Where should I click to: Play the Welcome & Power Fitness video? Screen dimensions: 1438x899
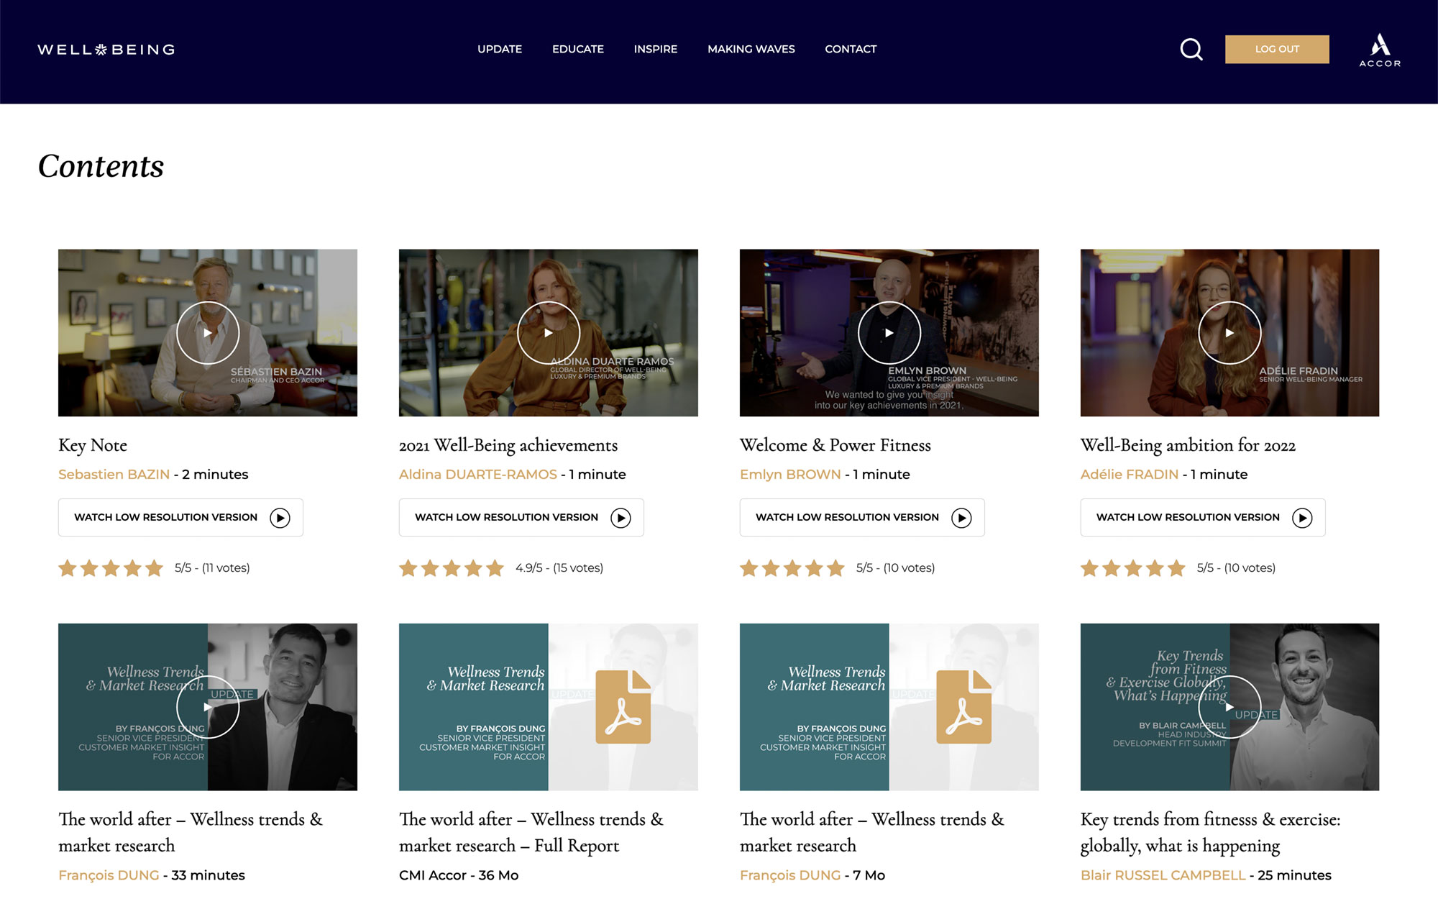(x=889, y=333)
